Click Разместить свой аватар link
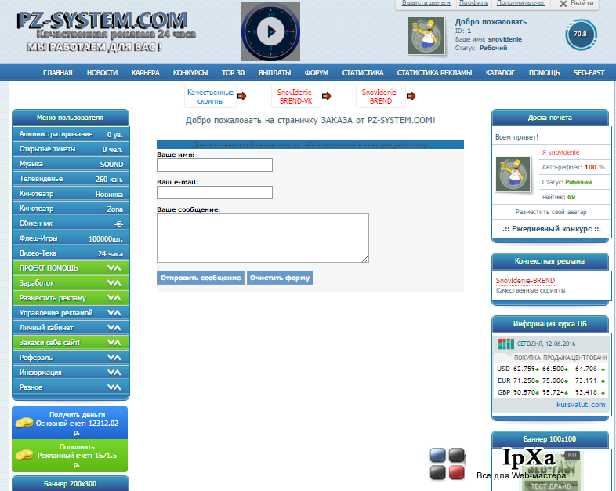 click(x=551, y=212)
